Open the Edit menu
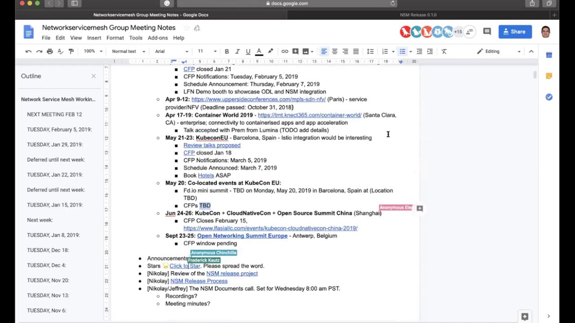The height and width of the screenshot is (323, 575). coord(60,38)
